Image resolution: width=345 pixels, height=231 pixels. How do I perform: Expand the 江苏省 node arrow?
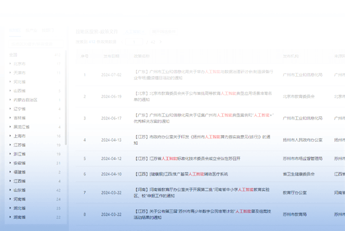[10, 145]
